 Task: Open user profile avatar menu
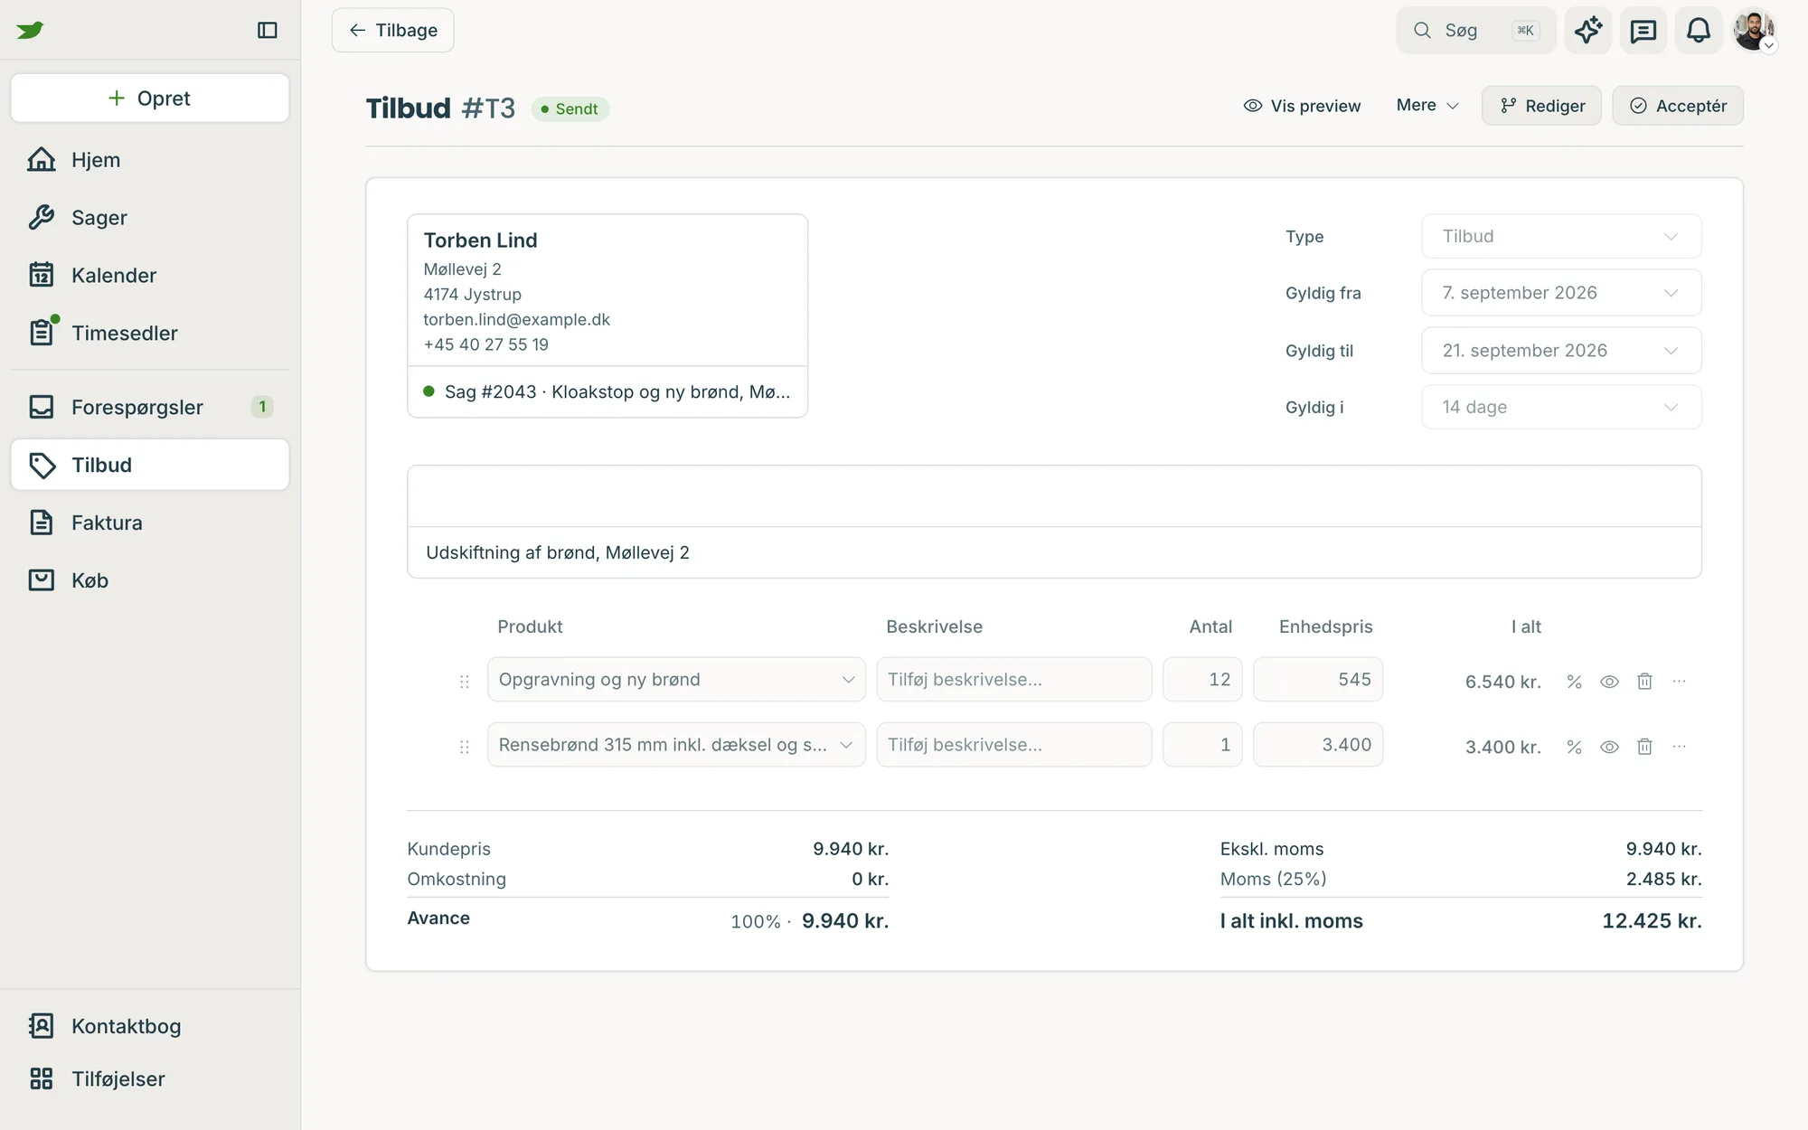(1754, 30)
